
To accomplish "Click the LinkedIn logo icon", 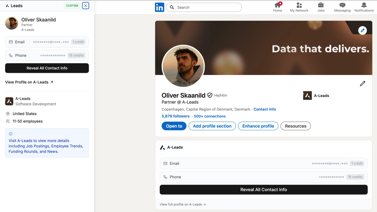I will (x=159, y=7).
